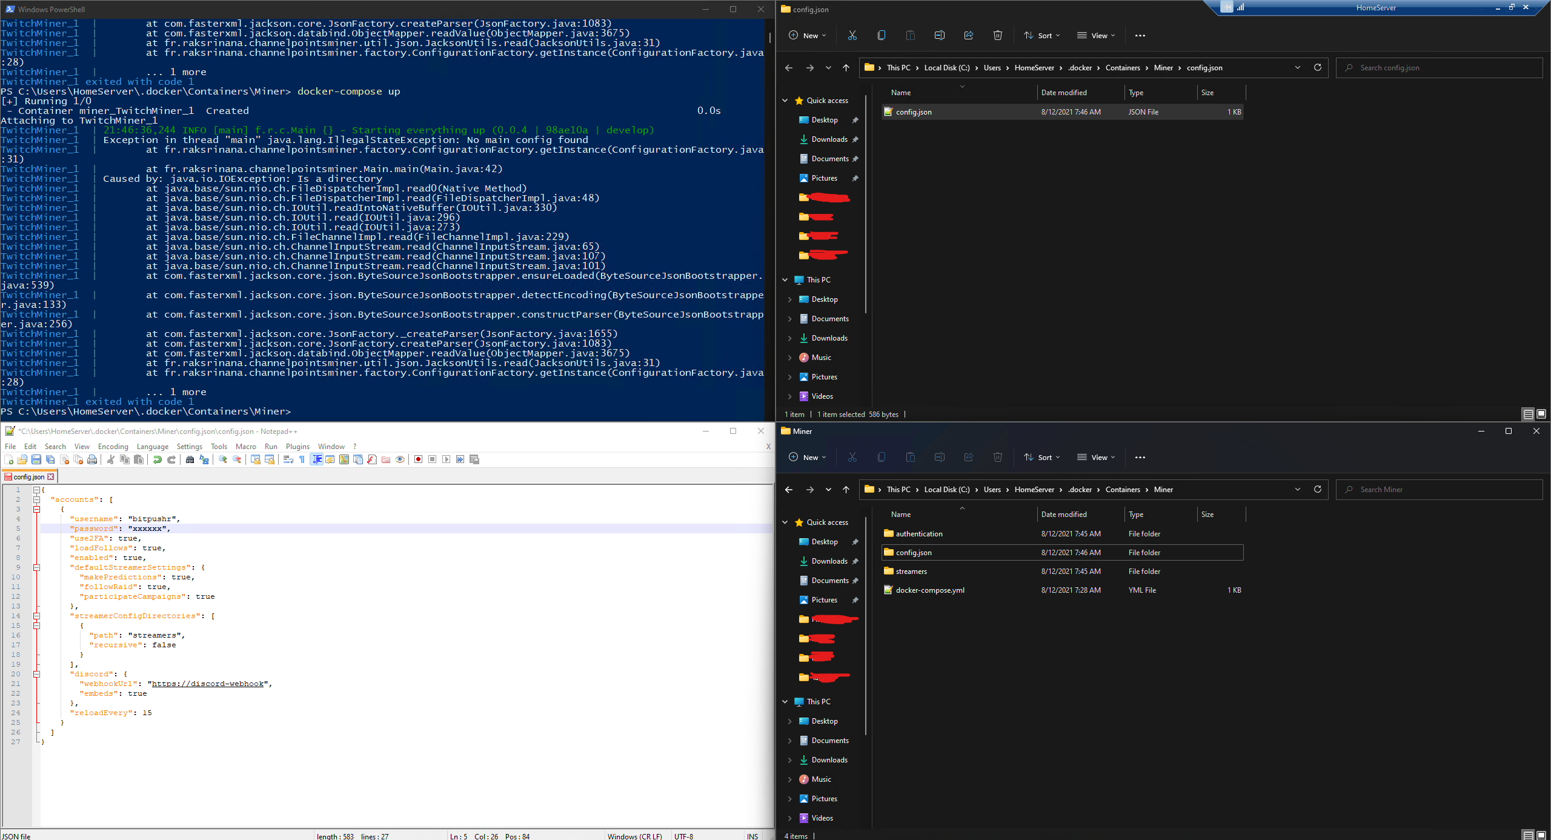1551x840 pixels.
Task: Open the New dropdown in Miner window
Action: (806, 457)
